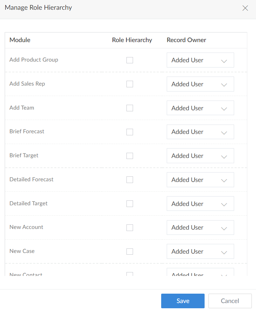Check Role Hierarchy box for Add Sales Rep
Viewport: 256px width, 310px height.
point(130,84)
